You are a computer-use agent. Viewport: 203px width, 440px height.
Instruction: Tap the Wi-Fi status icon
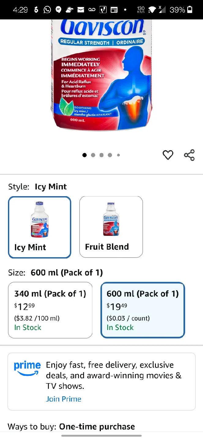click(152, 10)
